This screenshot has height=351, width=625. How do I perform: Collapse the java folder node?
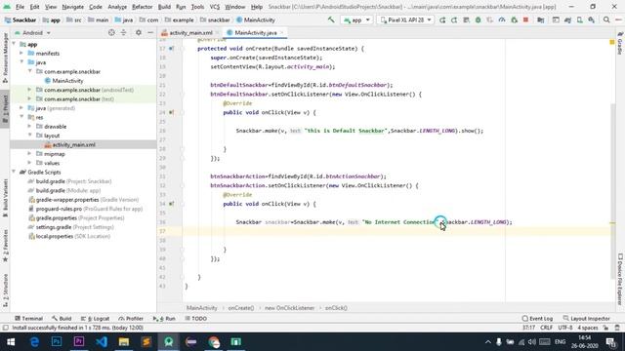[x=21, y=62]
